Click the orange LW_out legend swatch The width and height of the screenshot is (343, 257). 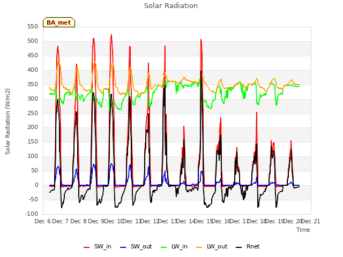199,247
